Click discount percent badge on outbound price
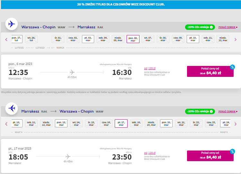This screenshot has height=174, width=241. tap(232, 67)
